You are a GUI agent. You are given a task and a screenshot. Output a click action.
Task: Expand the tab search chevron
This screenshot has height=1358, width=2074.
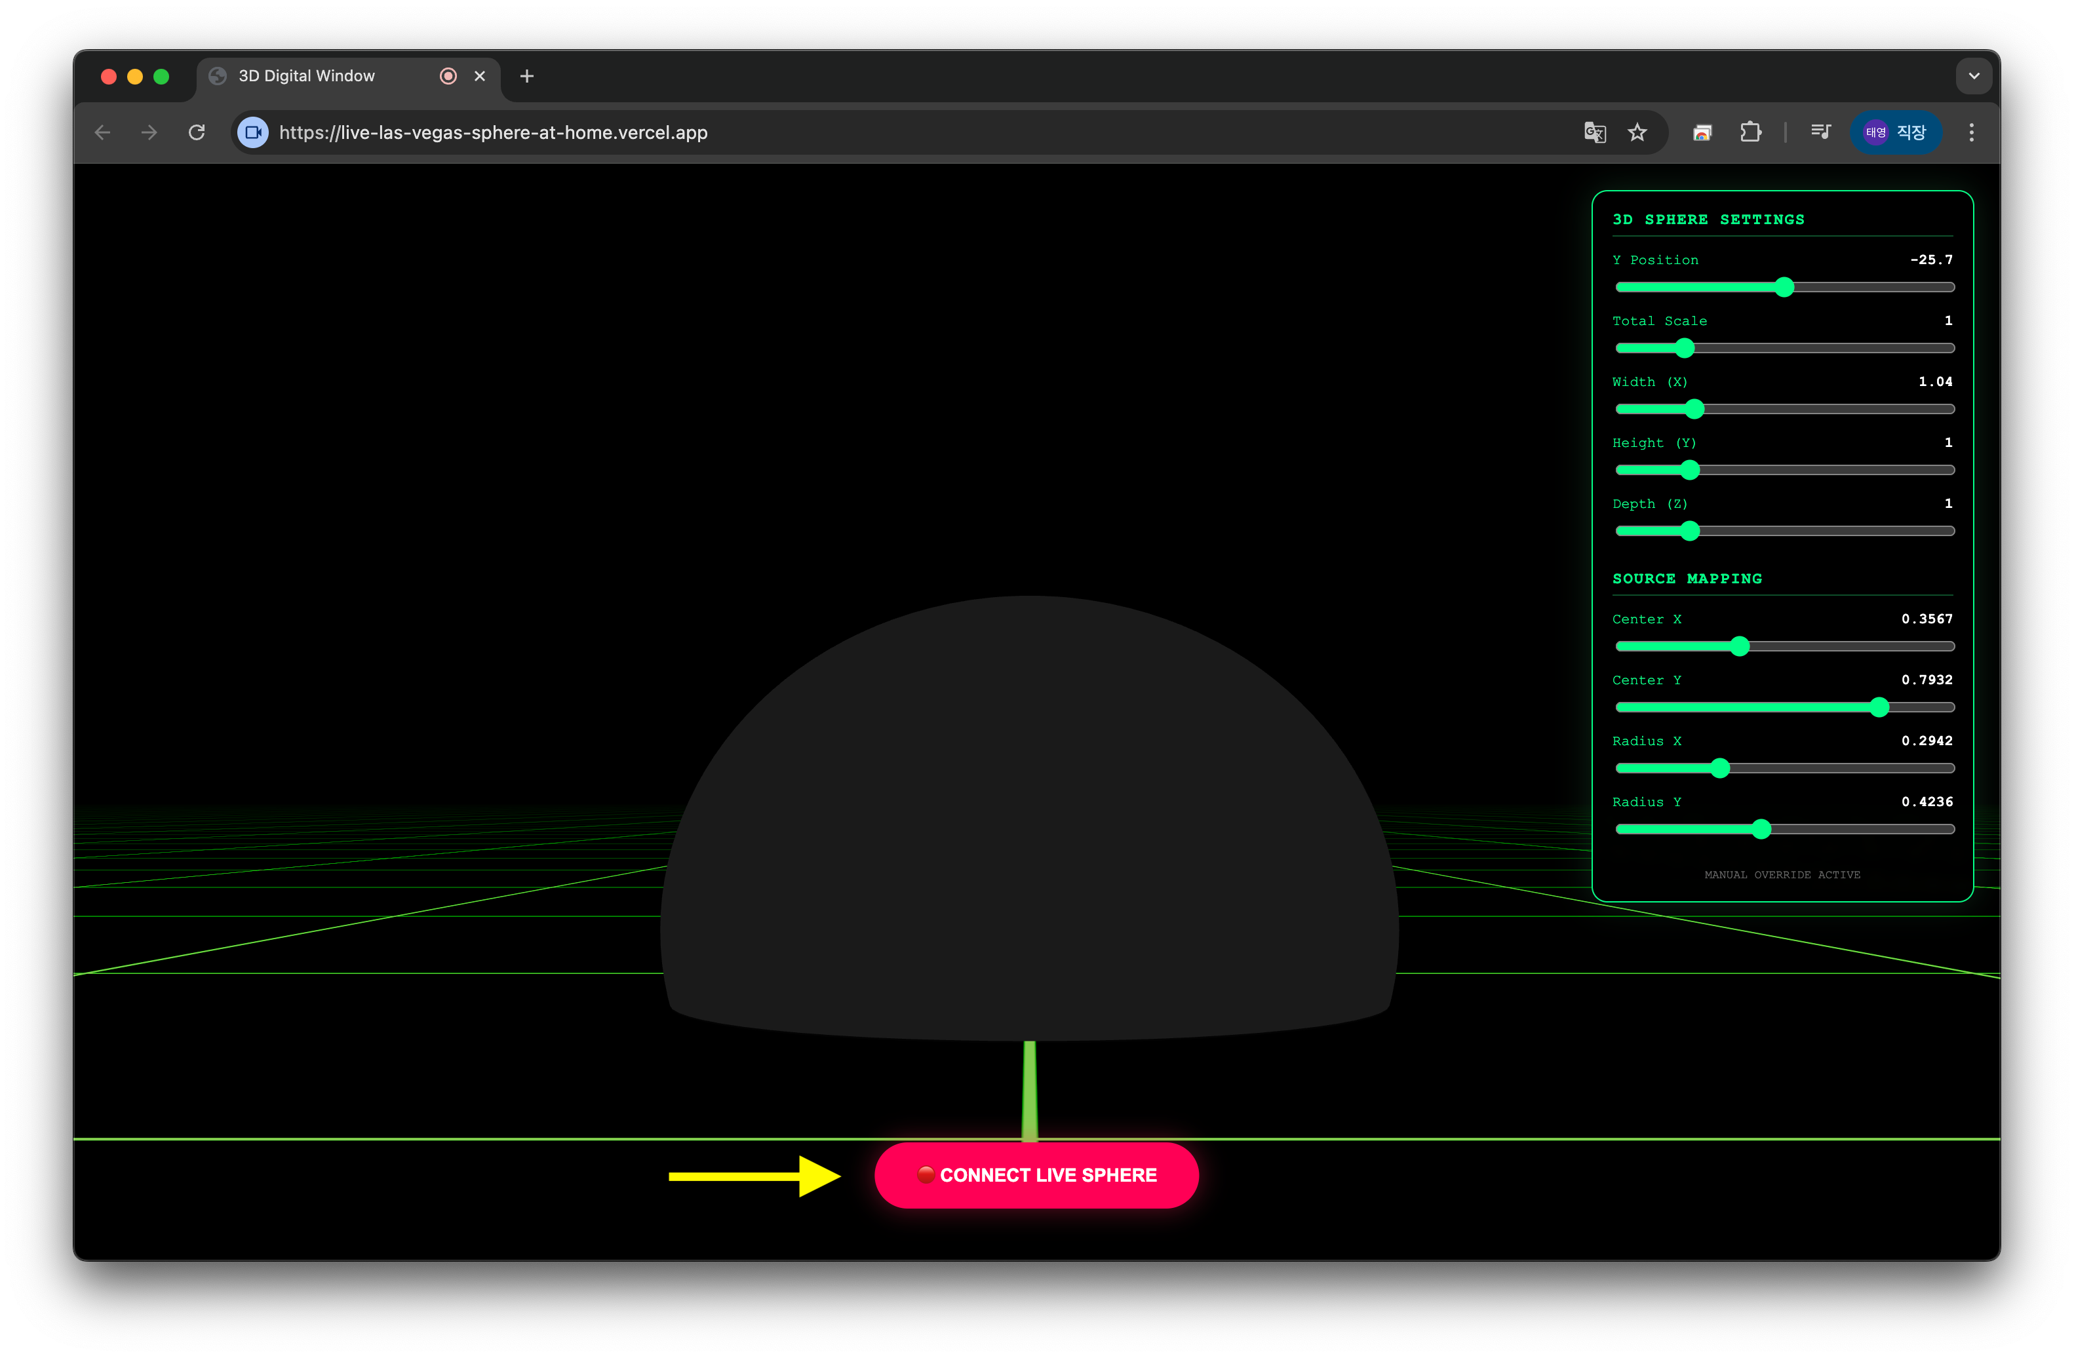click(1974, 77)
